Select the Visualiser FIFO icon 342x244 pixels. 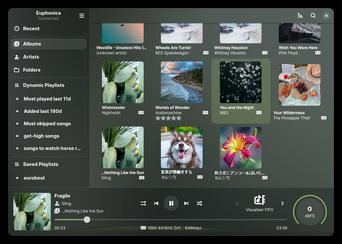click(x=260, y=200)
